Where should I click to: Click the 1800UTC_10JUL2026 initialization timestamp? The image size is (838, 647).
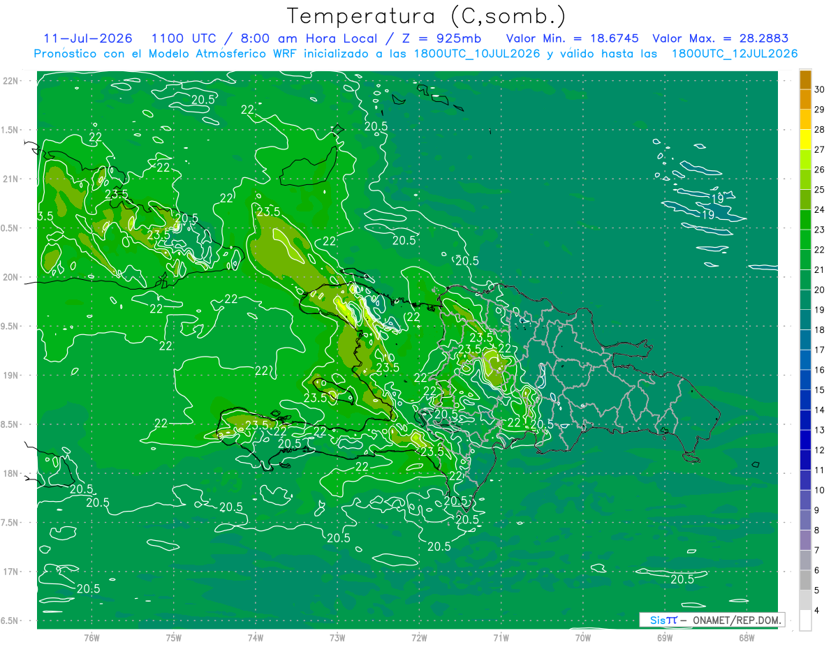[476, 54]
